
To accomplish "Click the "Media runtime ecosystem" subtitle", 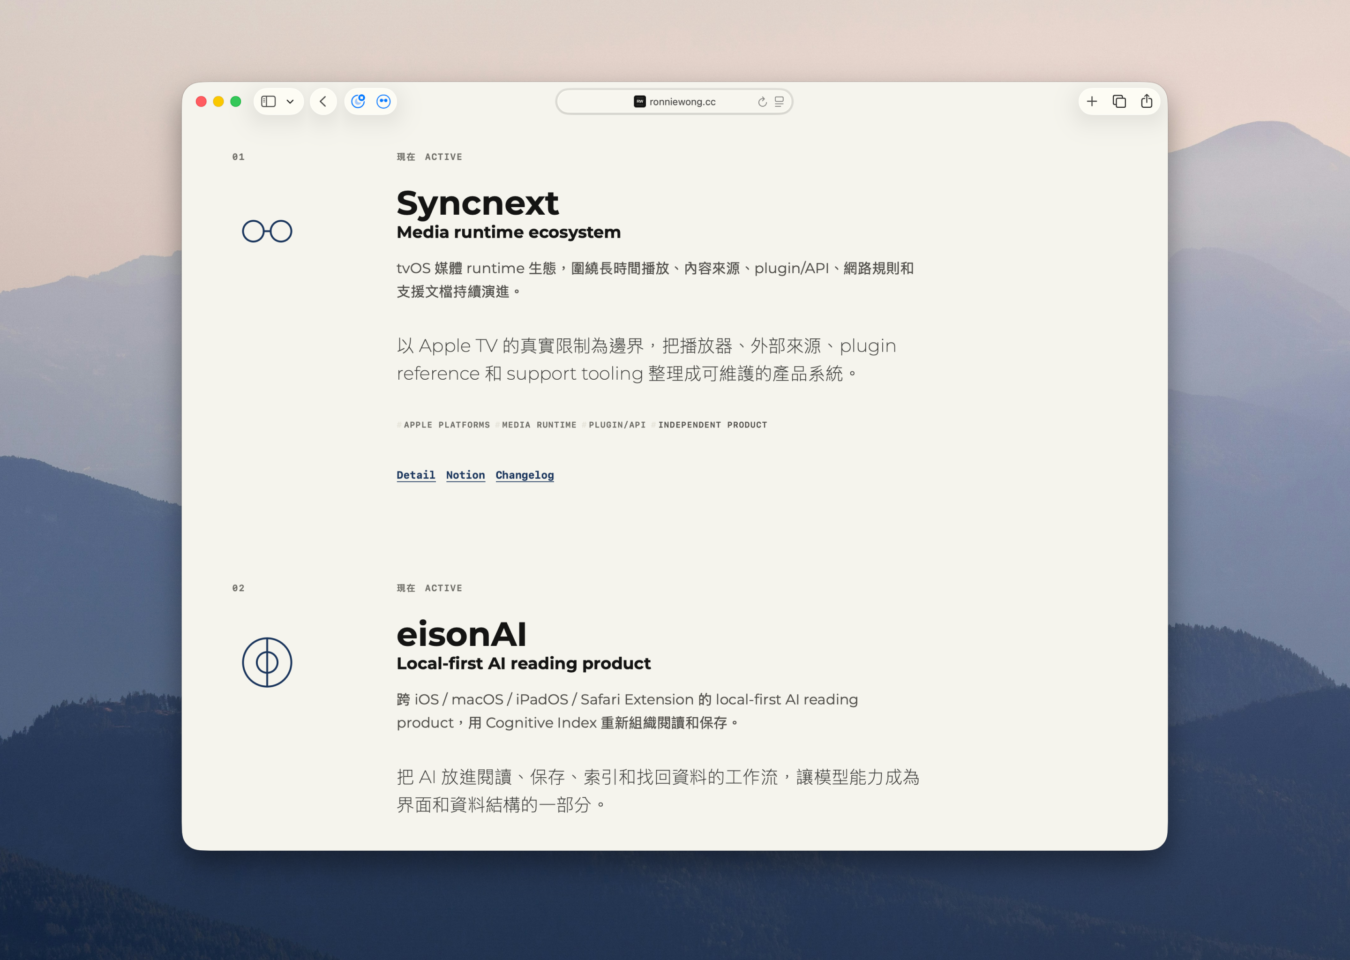I will (x=509, y=232).
